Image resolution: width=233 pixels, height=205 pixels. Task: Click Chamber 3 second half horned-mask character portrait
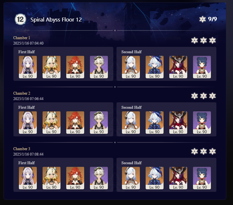click(x=178, y=178)
